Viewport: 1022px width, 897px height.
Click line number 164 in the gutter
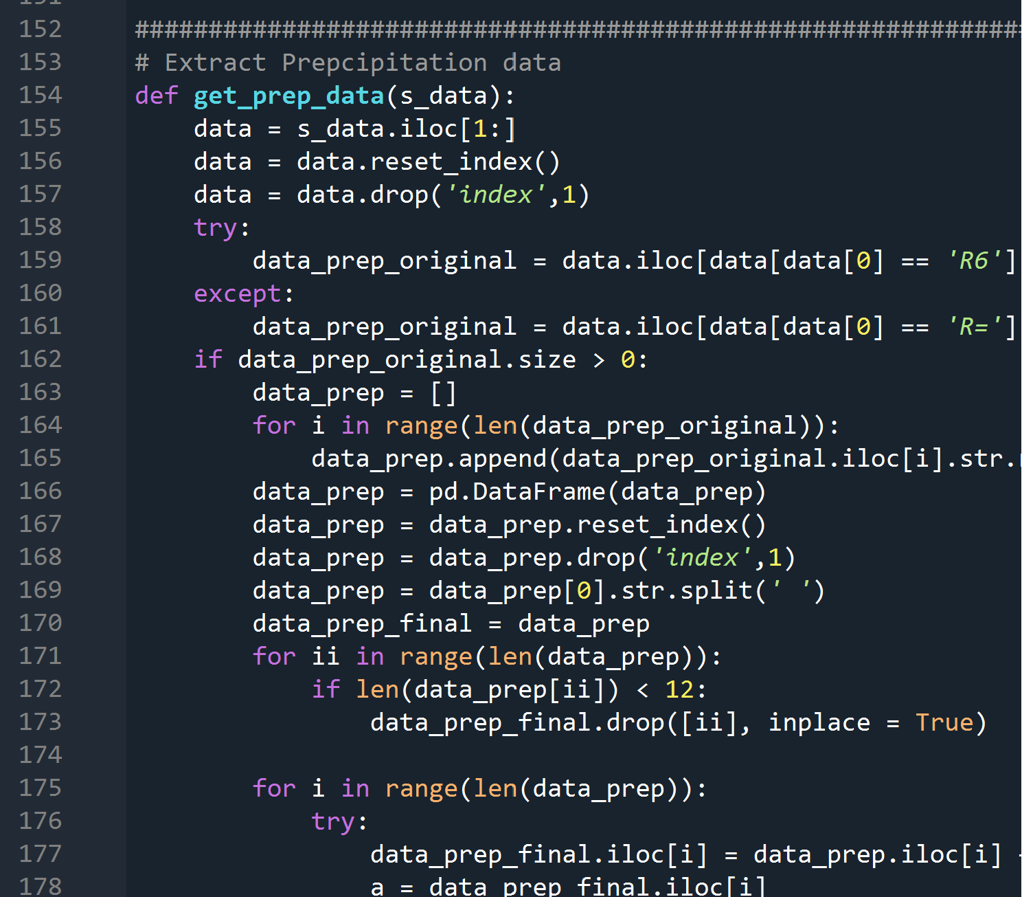coord(41,425)
